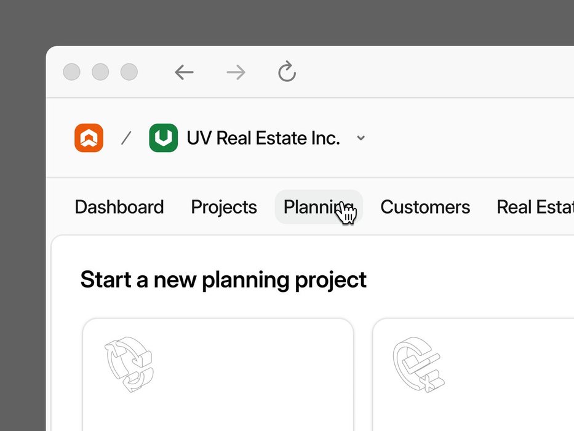Viewport: 574px width, 431px height.
Task: Click the browser forward arrow
Action: [236, 73]
